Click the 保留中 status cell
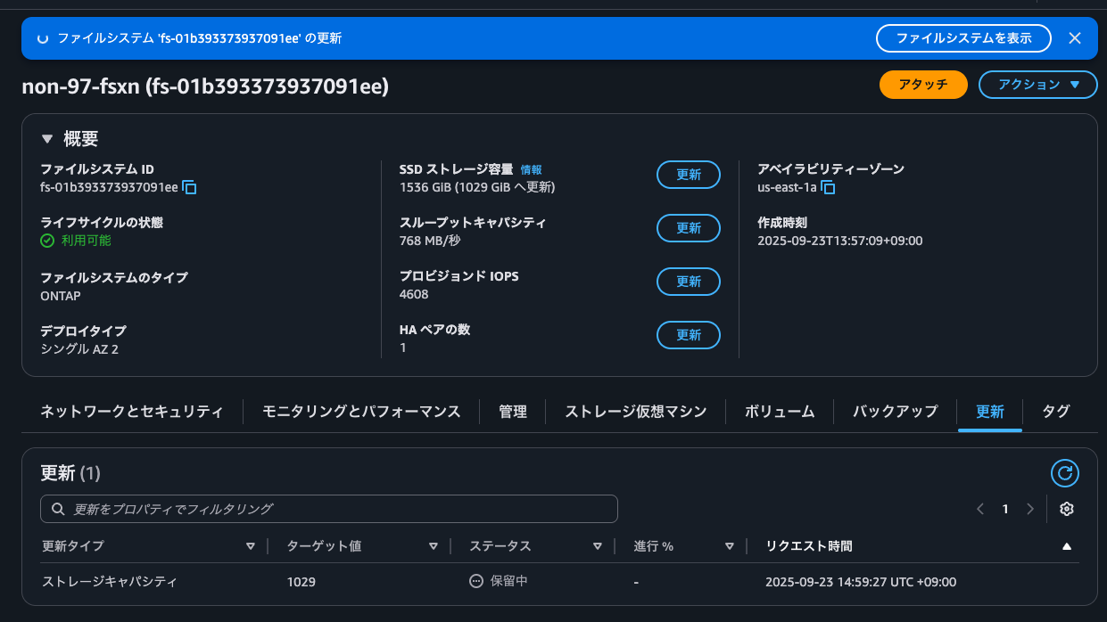The height and width of the screenshot is (622, 1107). pos(499,581)
